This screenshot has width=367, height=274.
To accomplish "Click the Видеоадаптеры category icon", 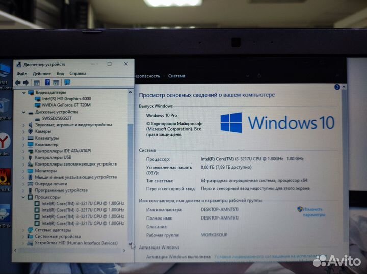I will click(x=31, y=92).
